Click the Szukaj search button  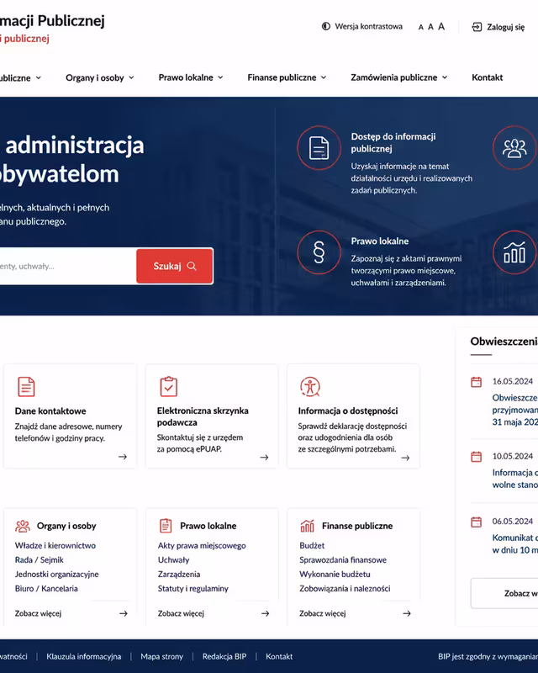pos(175,266)
